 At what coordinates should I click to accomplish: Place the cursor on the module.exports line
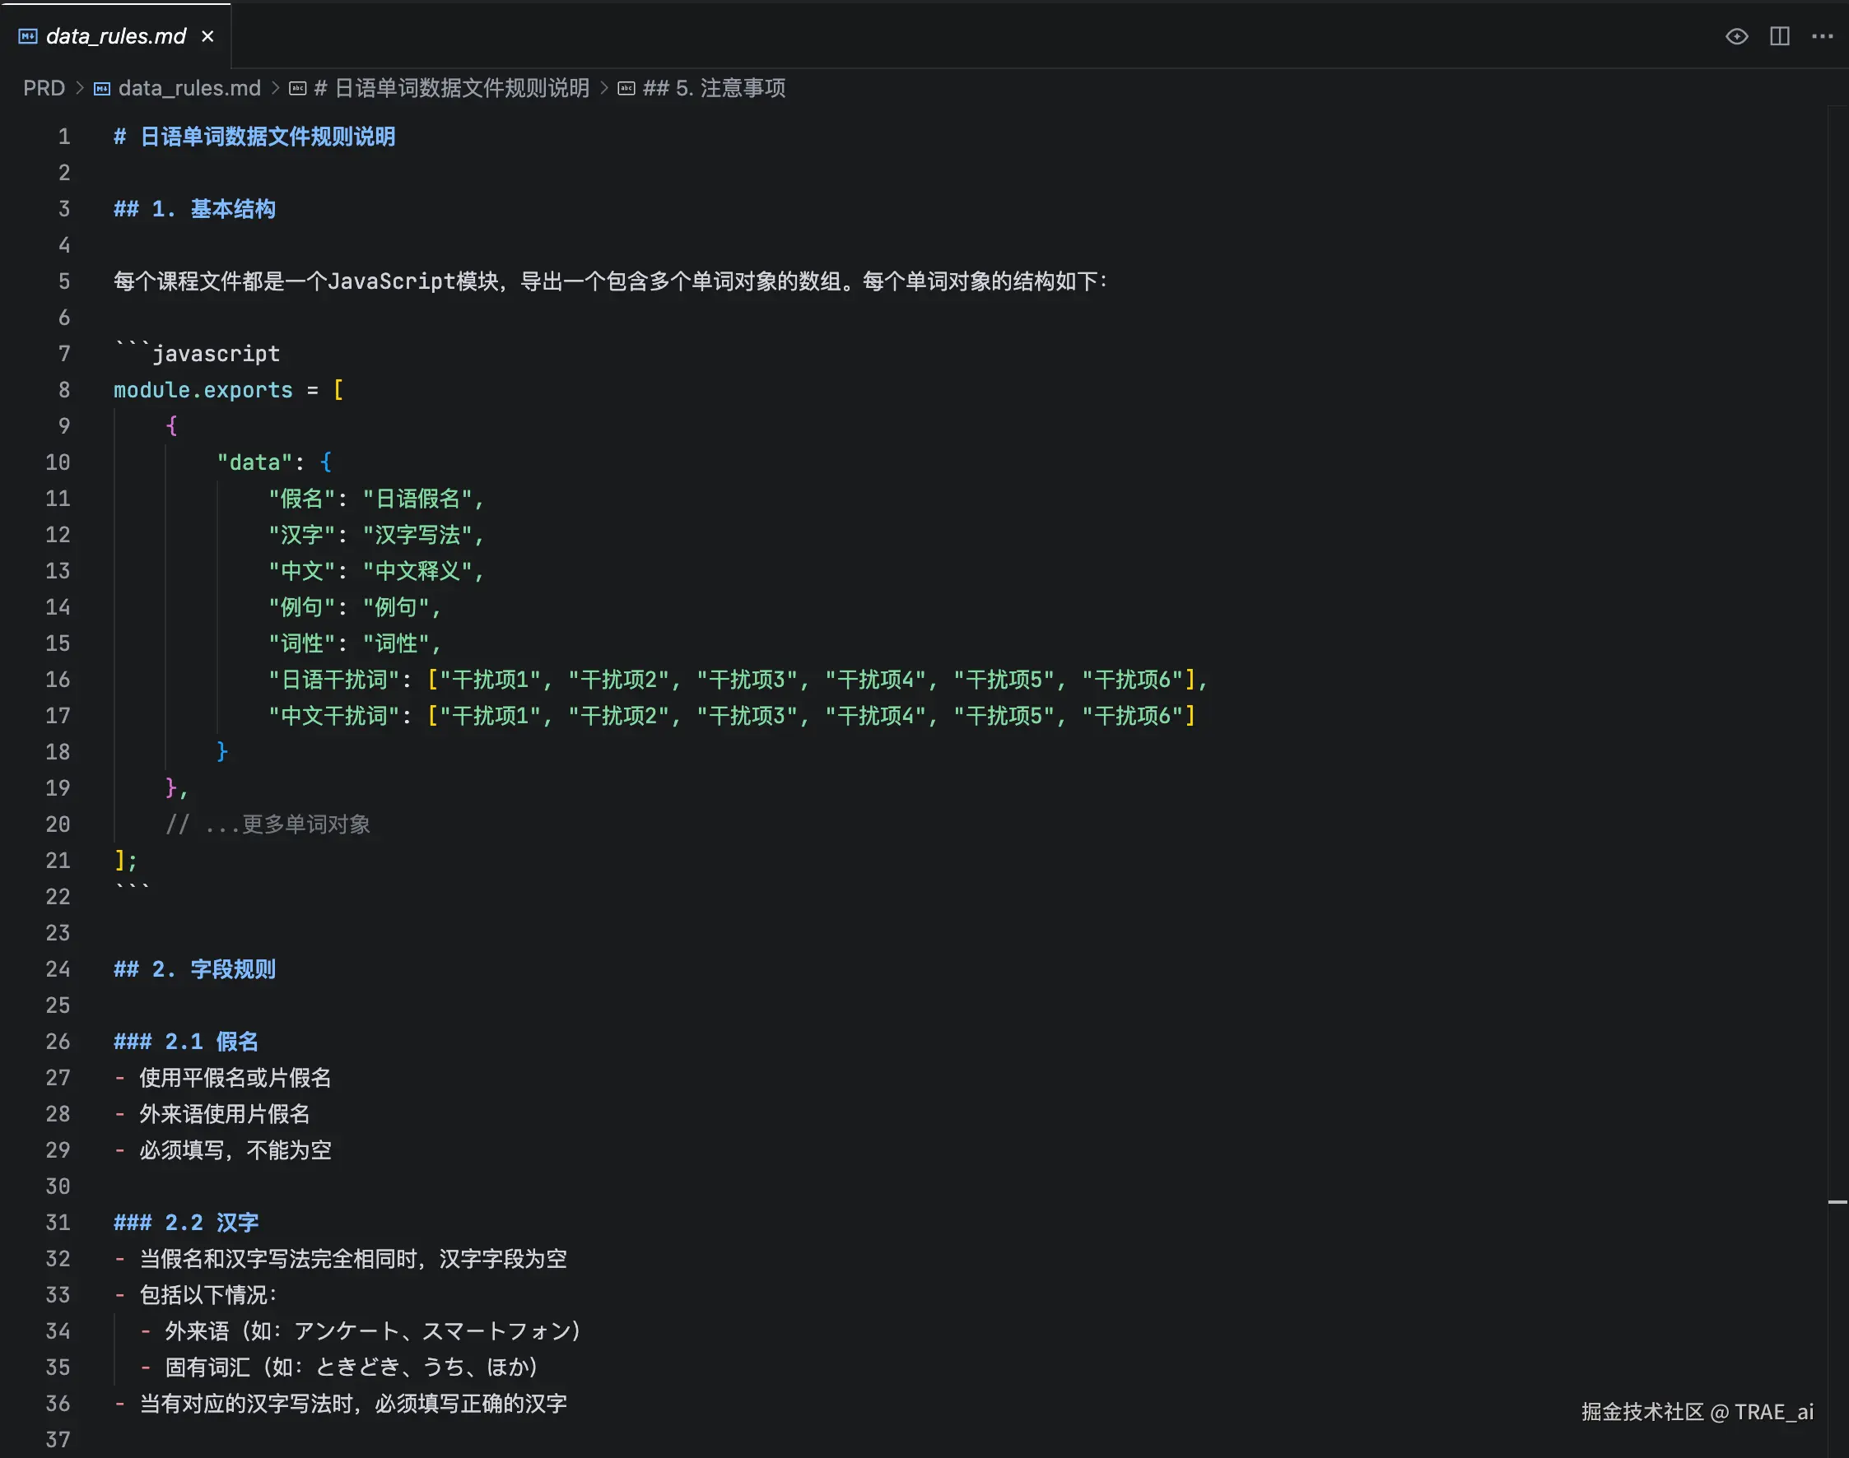tap(203, 390)
